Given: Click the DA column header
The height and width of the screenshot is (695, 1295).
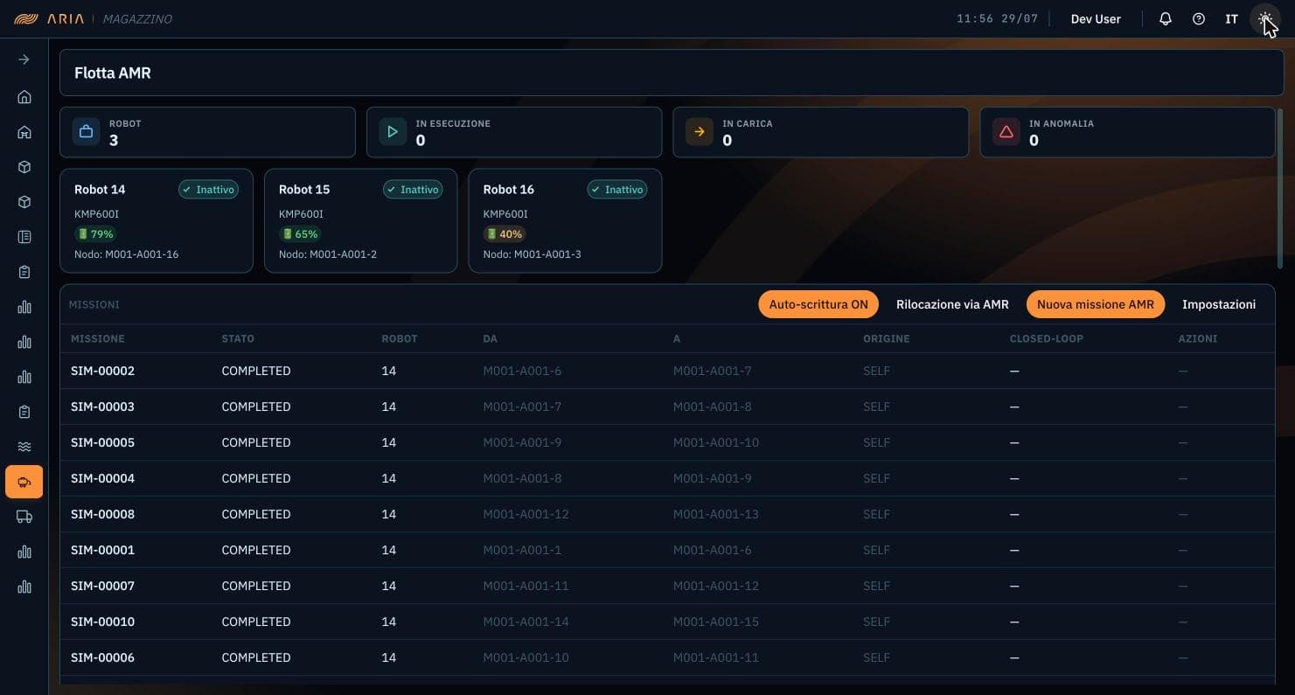Looking at the screenshot, I should pyautogui.click(x=490, y=338).
